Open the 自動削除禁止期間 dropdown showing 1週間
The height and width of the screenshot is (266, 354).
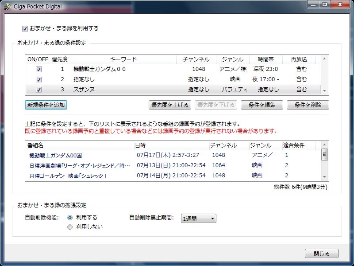tap(198, 218)
